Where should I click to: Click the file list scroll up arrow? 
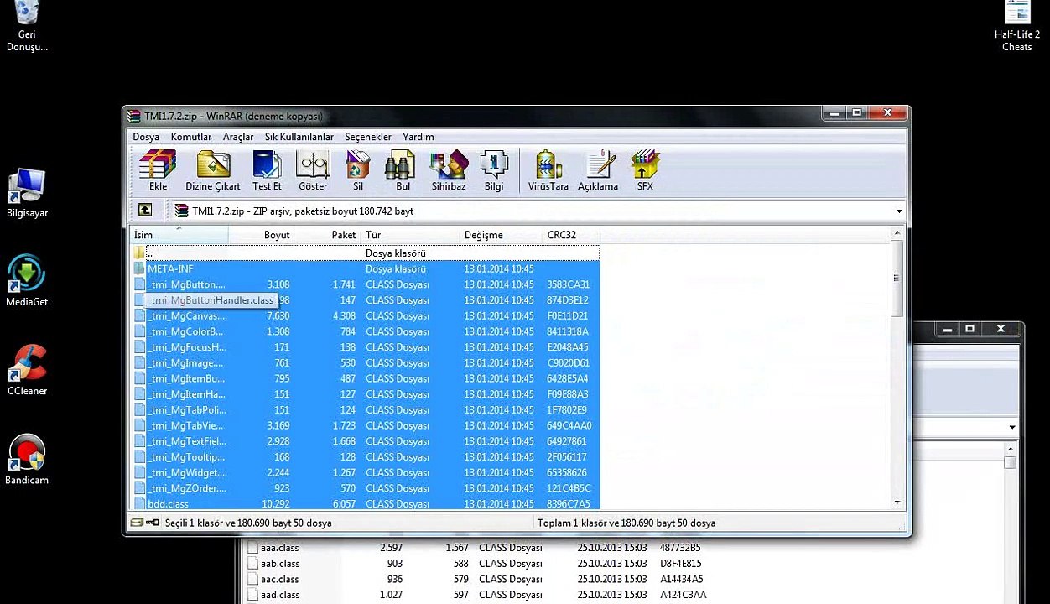(897, 234)
